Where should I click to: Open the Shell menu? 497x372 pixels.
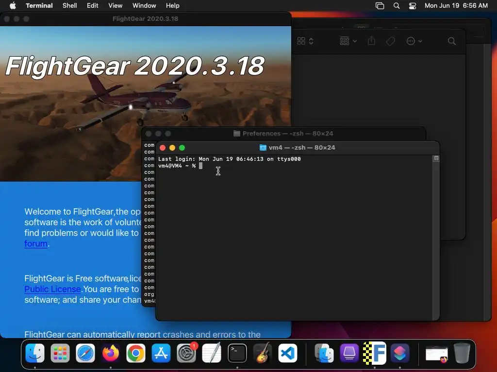70,5
